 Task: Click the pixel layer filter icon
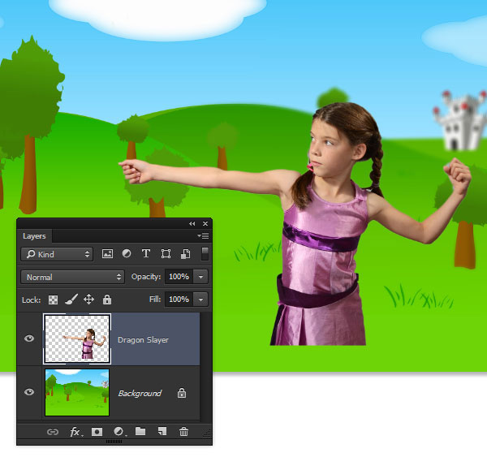107,254
